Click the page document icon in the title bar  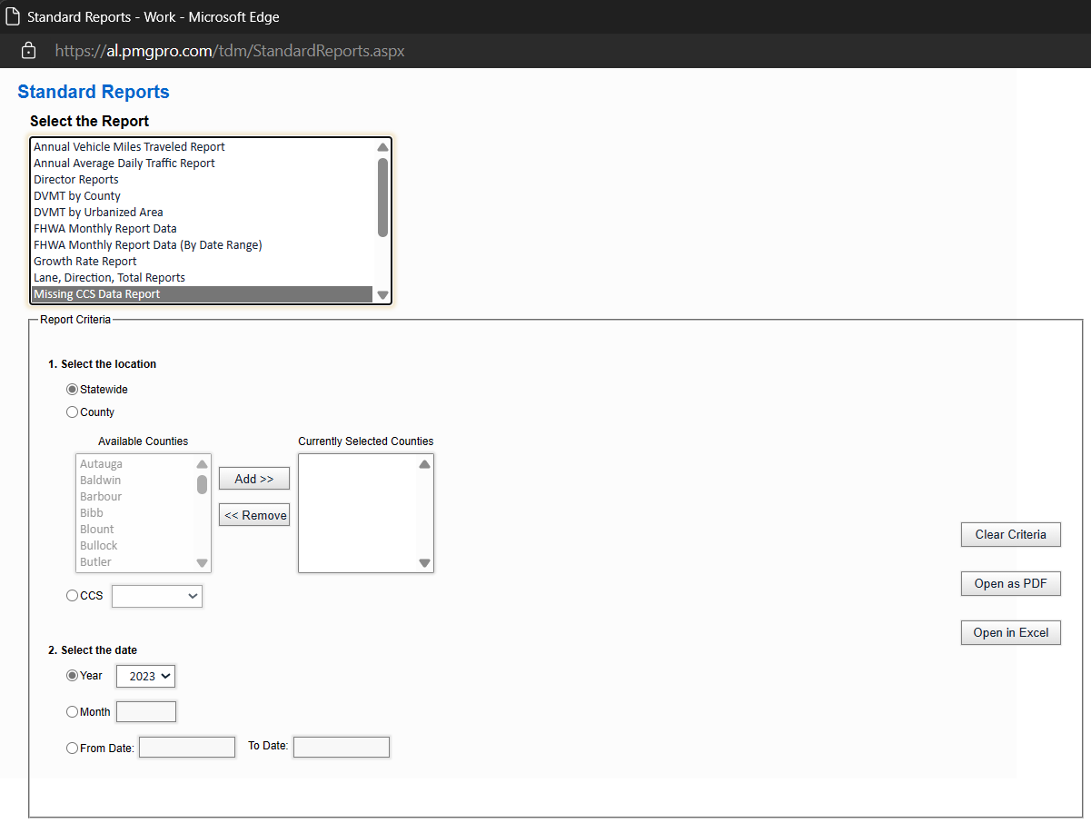pyautogui.click(x=13, y=16)
